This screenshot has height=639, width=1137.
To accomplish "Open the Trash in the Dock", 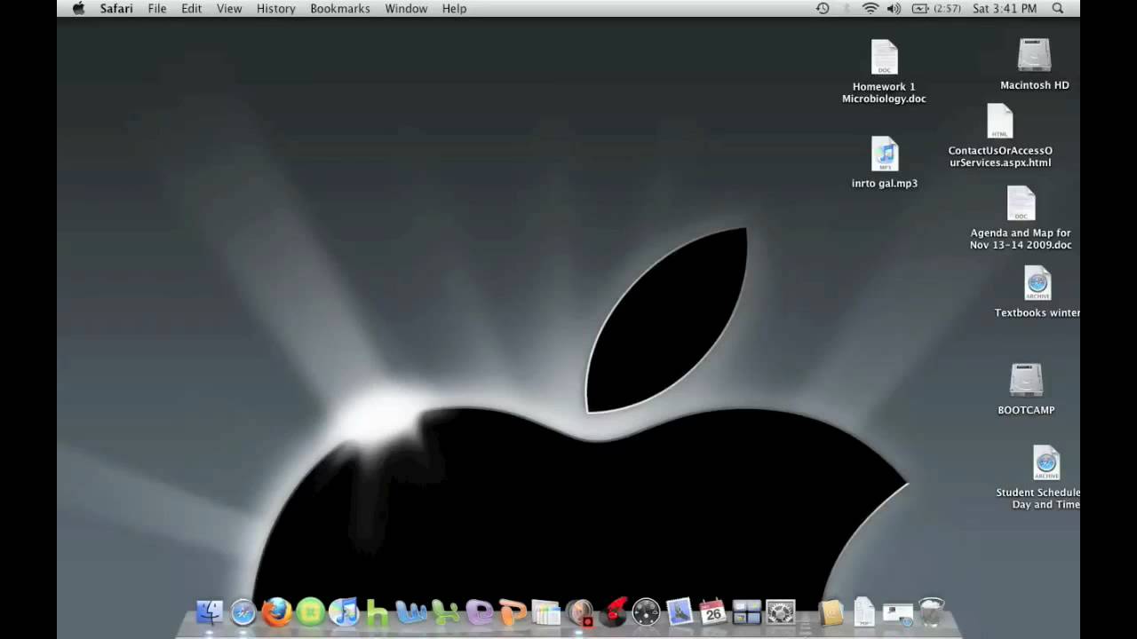I will coord(932,612).
